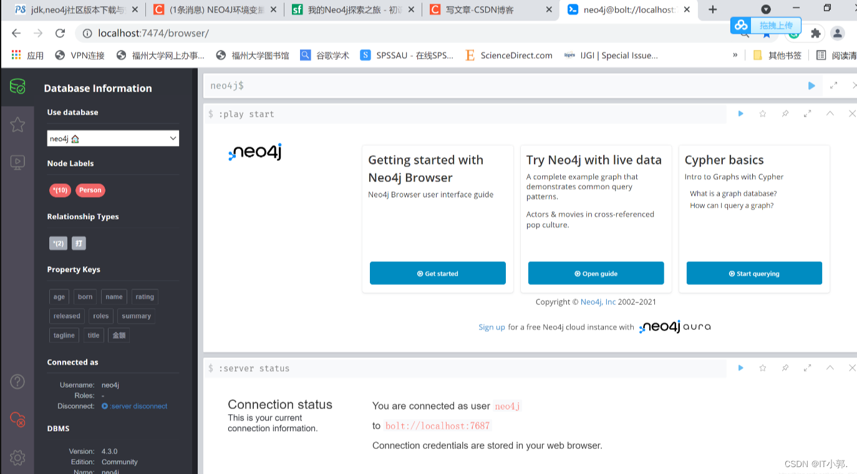857x474 pixels.
Task: Click the Open guide button
Action: pyautogui.click(x=596, y=273)
